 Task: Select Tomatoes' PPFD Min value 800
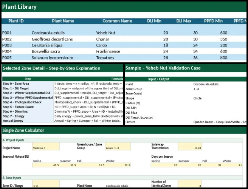pos(224,58)
